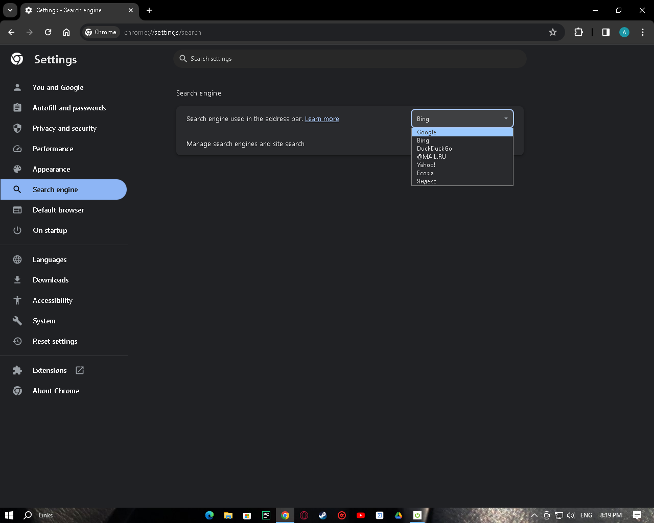This screenshot has width=654, height=523.
Task: Go to Downloads settings
Action: tap(63, 280)
